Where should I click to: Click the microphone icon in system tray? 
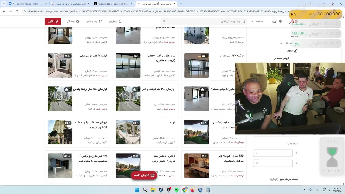pos(310,190)
